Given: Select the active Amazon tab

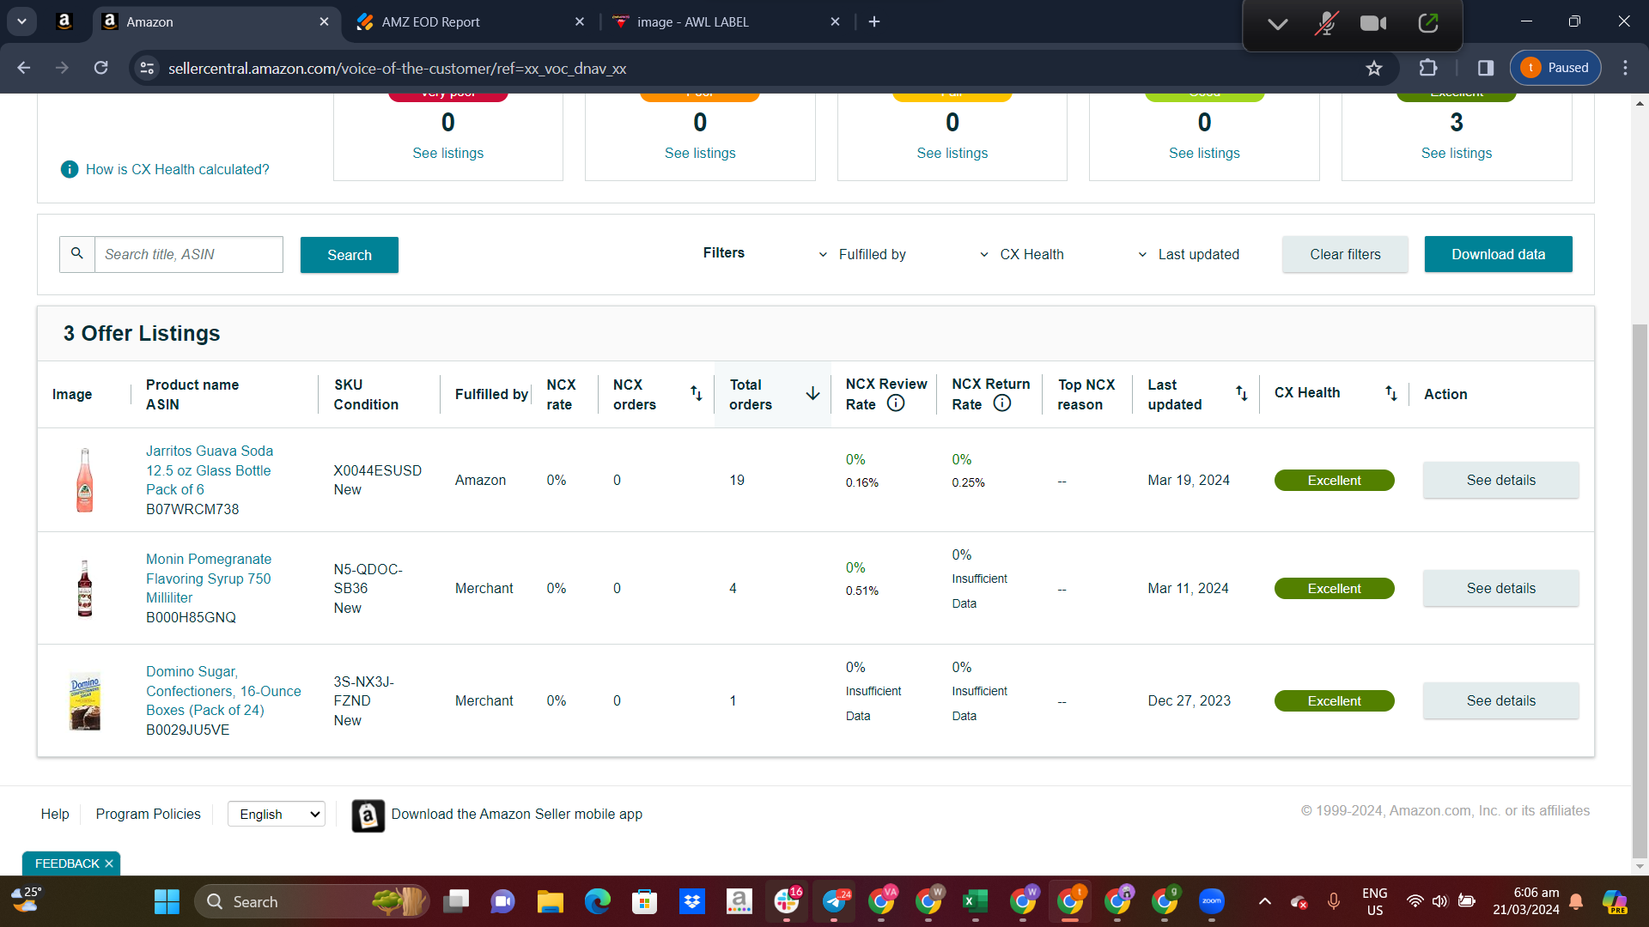Looking at the screenshot, I should click(x=216, y=21).
